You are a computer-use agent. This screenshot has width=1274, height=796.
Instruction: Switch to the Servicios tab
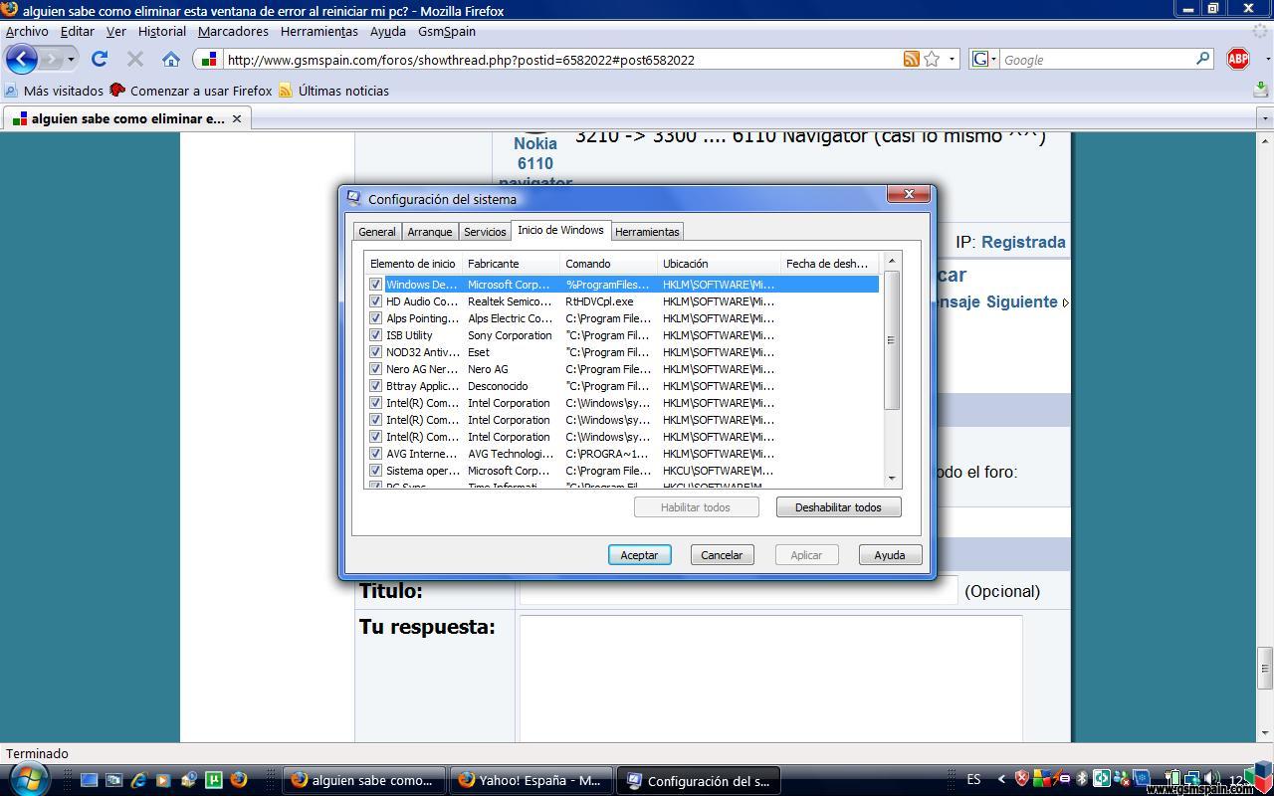click(485, 232)
